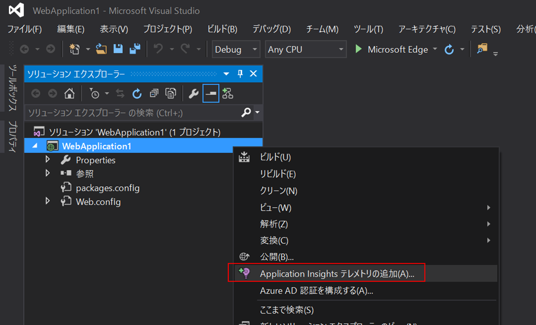
Task: Click the View Class Diagram icon
Action: tap(228, 93)
